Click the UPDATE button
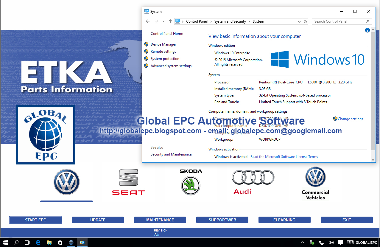The width and height of the screenshot is (380, 247). coord(98,220)
